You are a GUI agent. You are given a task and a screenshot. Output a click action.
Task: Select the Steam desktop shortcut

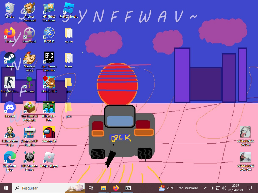[10, 60]
